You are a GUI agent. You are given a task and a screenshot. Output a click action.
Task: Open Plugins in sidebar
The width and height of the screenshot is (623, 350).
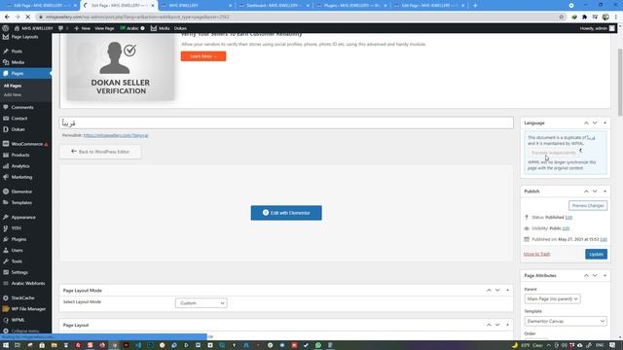point(18,239)
